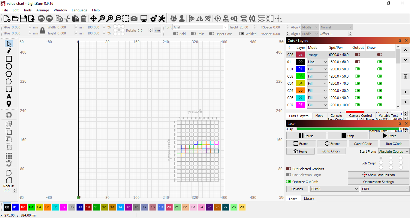
Task: Toggle Show for C02 Image layer
Action: click(x=380, y=55)
